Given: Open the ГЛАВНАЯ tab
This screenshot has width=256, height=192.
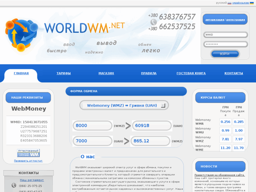Looking at the screenshot, I should coord(21,73).
